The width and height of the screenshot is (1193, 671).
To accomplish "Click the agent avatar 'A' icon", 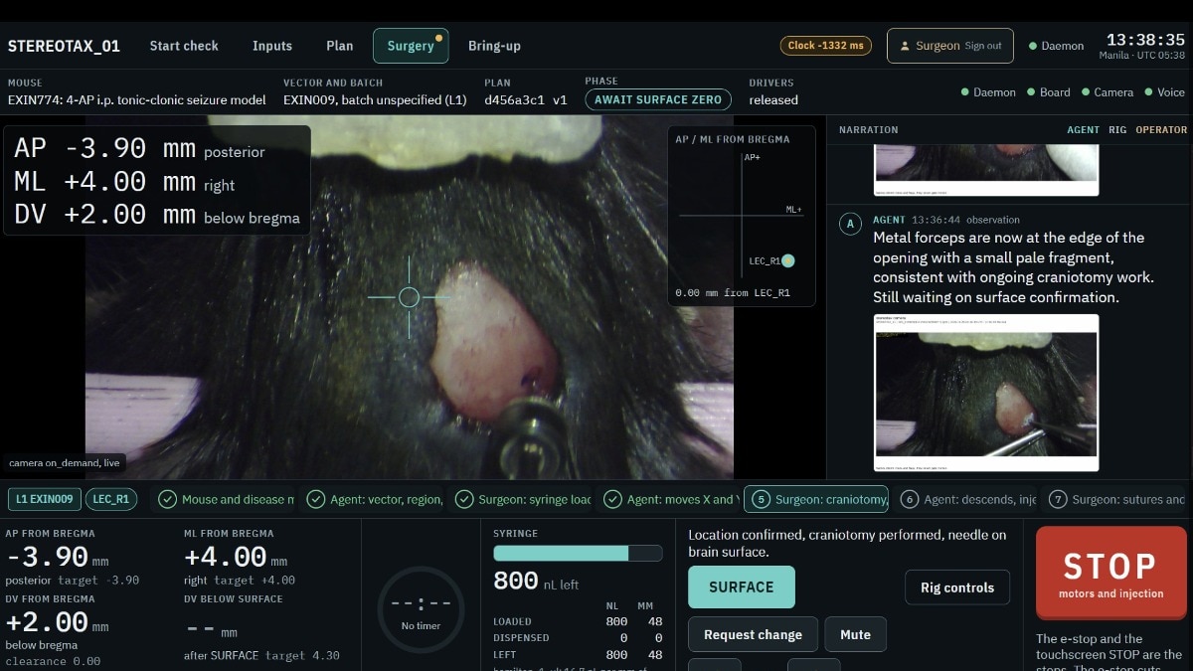I will click(x=850, y=224).
